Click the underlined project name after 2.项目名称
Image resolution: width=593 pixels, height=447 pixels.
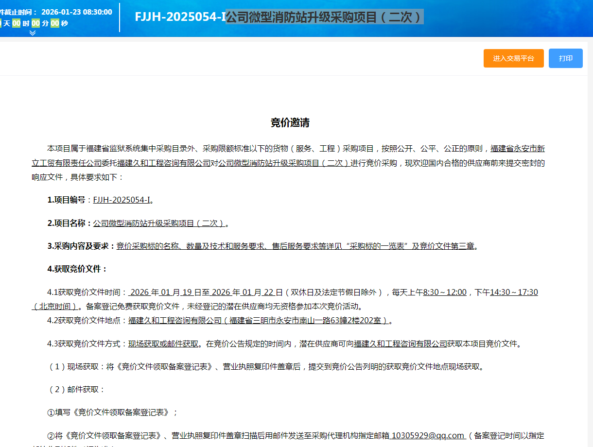tap(159, 223)
